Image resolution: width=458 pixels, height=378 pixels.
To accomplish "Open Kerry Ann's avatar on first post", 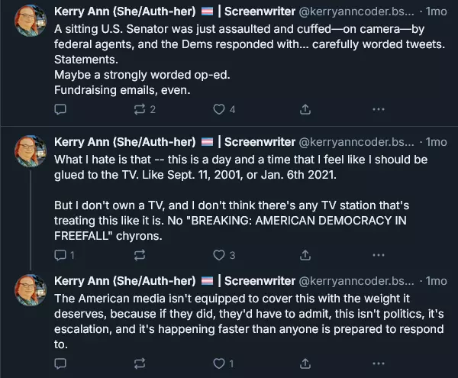I will (x=31, y=20).
